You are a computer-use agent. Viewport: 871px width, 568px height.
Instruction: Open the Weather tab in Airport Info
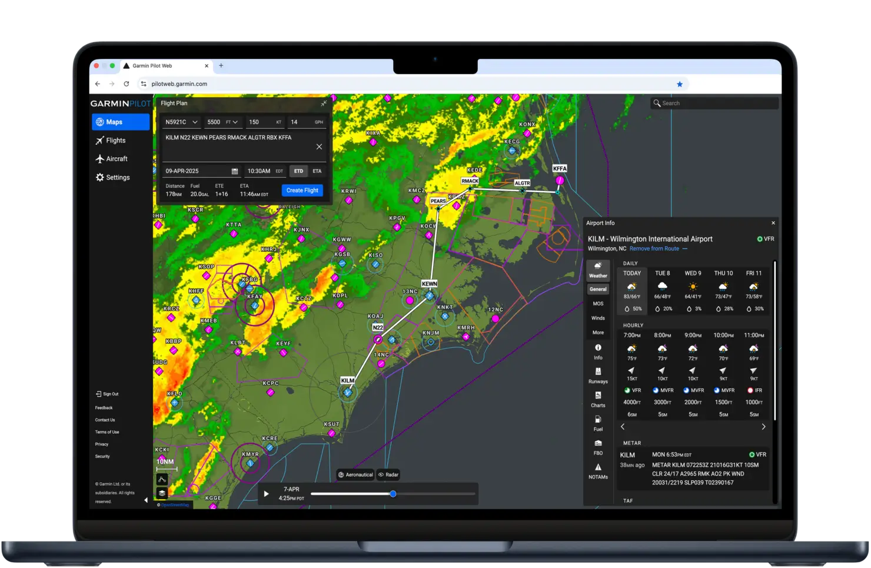[598, 270]
